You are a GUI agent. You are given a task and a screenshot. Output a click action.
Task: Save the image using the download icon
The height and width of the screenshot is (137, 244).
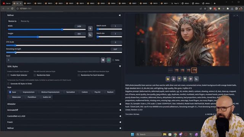pos(174,79)
